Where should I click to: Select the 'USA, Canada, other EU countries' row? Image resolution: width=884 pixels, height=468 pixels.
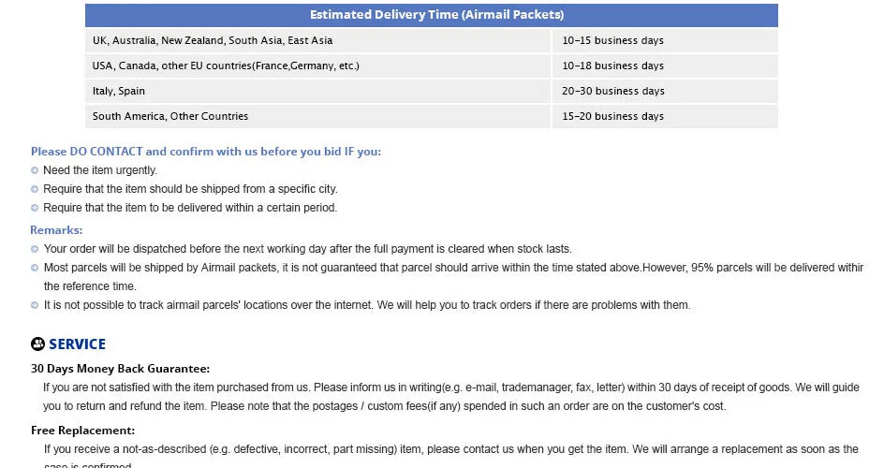[x=432, y=66]
